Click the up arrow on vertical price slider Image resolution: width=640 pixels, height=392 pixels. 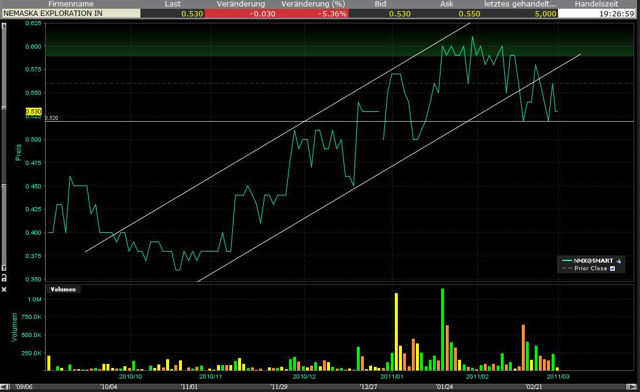(x=4, y=26)
